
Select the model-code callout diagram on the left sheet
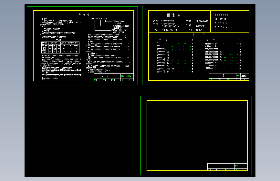[110, 25]
